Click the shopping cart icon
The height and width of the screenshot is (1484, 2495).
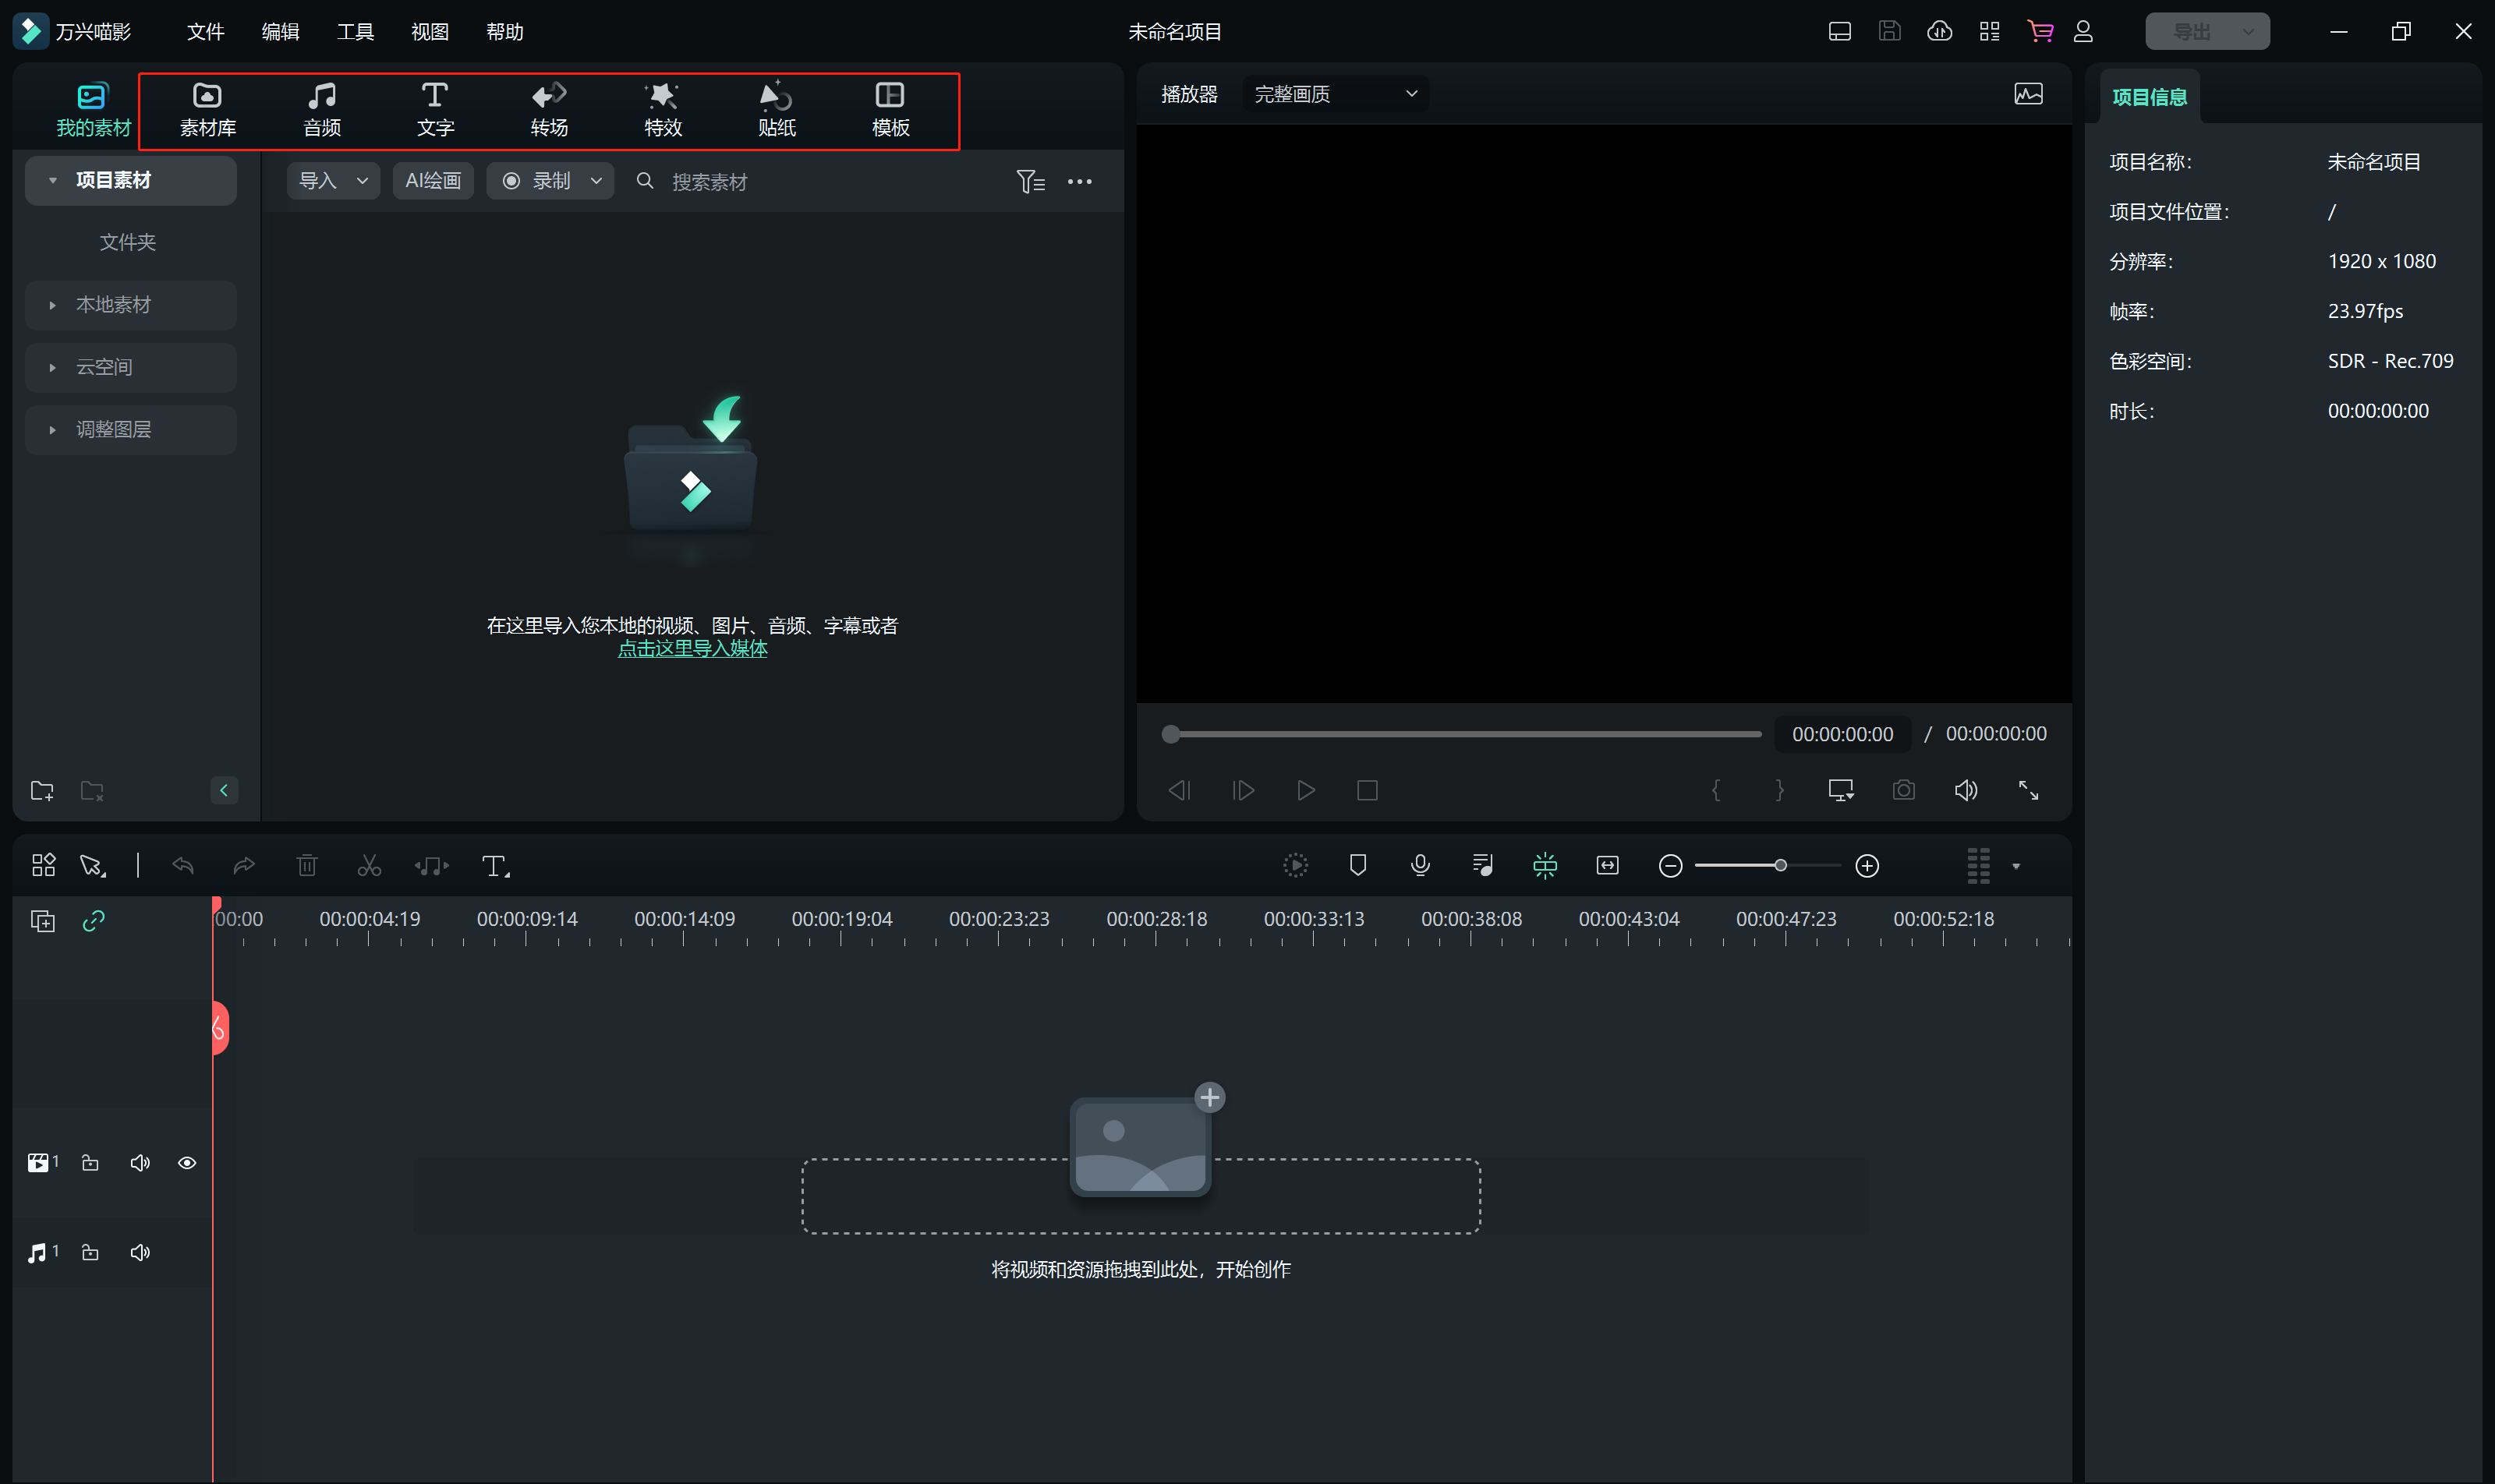(2039, 31)
